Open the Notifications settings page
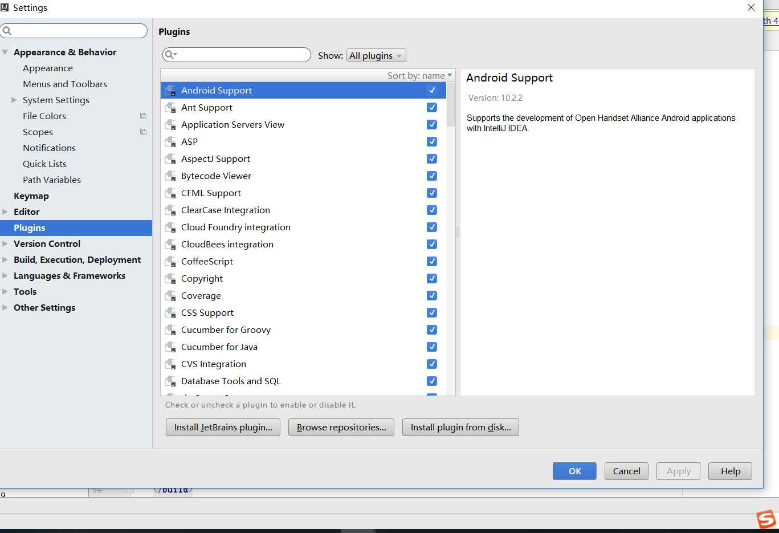This screenshot has height=533, width=779. point(49,148)
